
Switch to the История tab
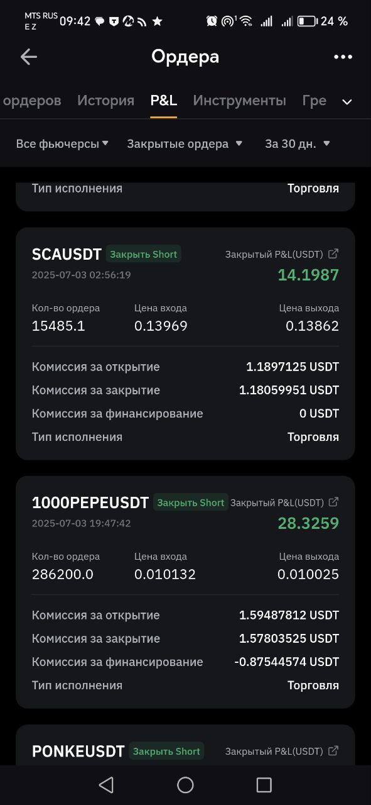point(105,101)
